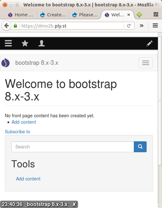The width and height of the screenshot is (162, 208).
Task: Toggle edit mode with the pencil icon
Action: [x=150, y=44]
